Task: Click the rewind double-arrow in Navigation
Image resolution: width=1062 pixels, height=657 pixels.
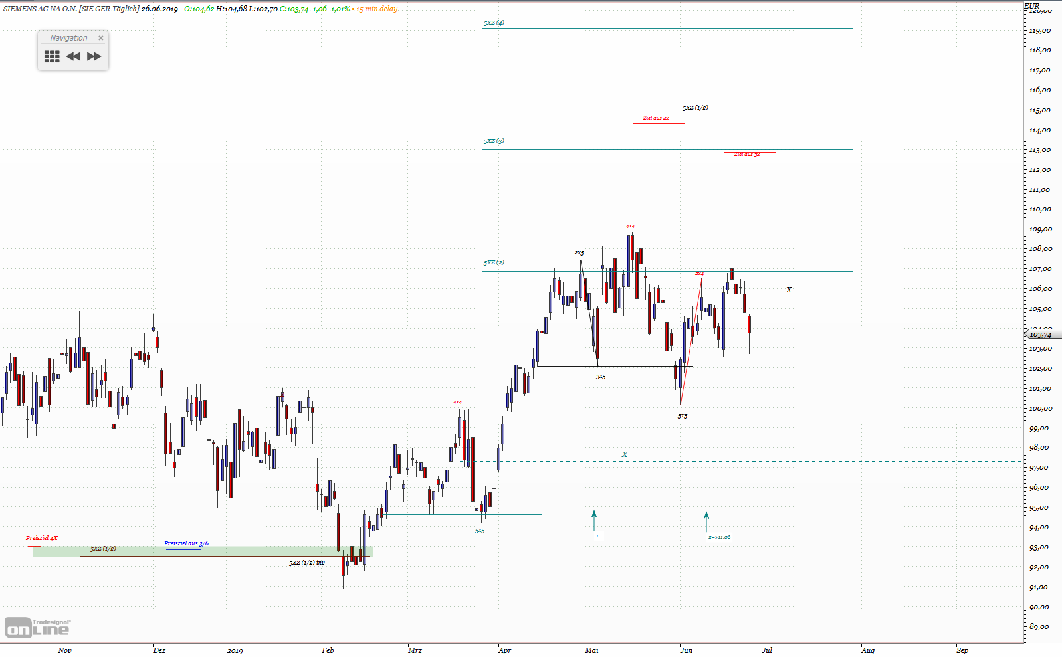Action: click(x=73, y=56)
